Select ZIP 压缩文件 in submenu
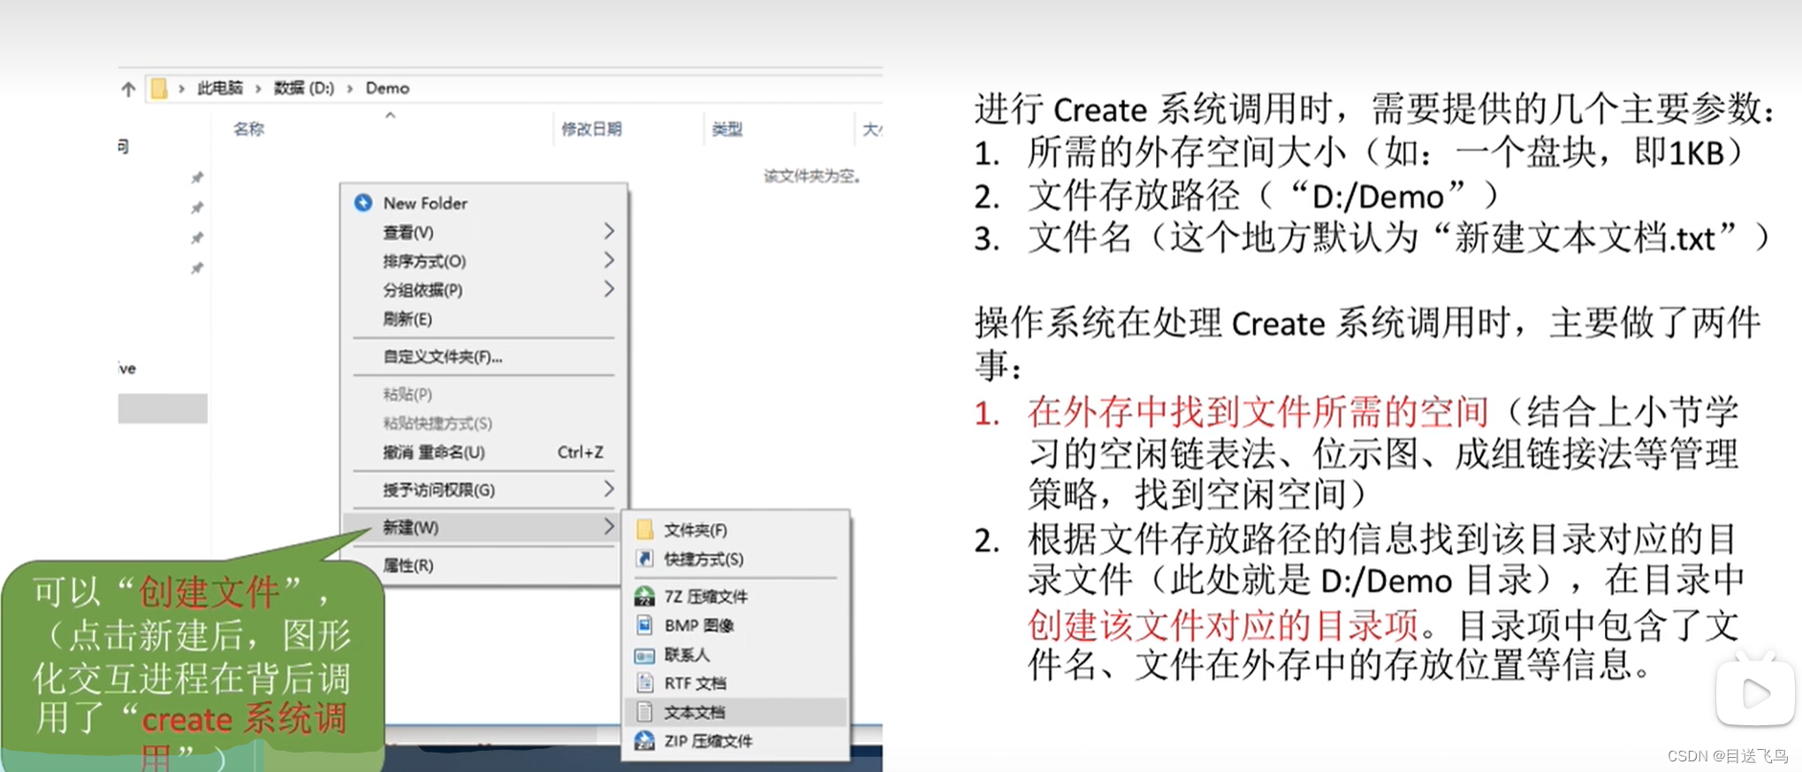Image resolution: width=1802 pixels, height=772 pixels. [735, 740]
